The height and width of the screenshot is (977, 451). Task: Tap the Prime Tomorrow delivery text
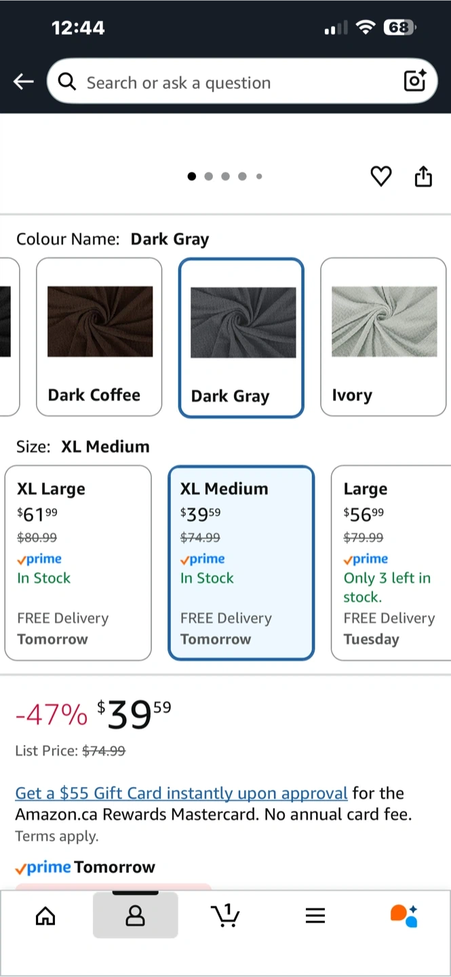pyautogui.click(x=85, y=867)
